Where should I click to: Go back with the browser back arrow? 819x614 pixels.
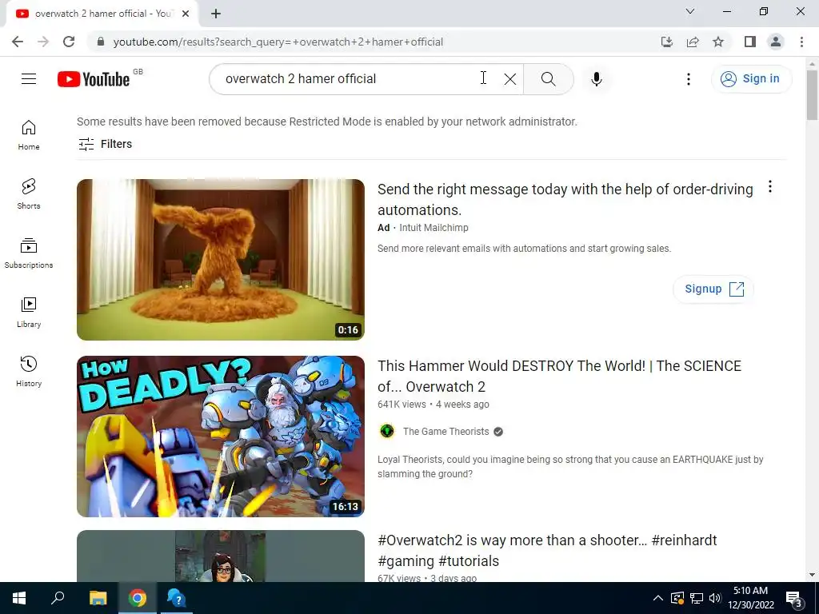pos(18,42)
